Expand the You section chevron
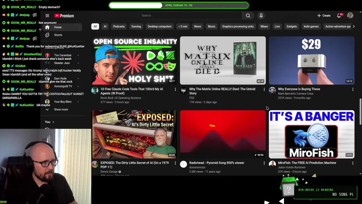362x204 pixels. point(53,122)
